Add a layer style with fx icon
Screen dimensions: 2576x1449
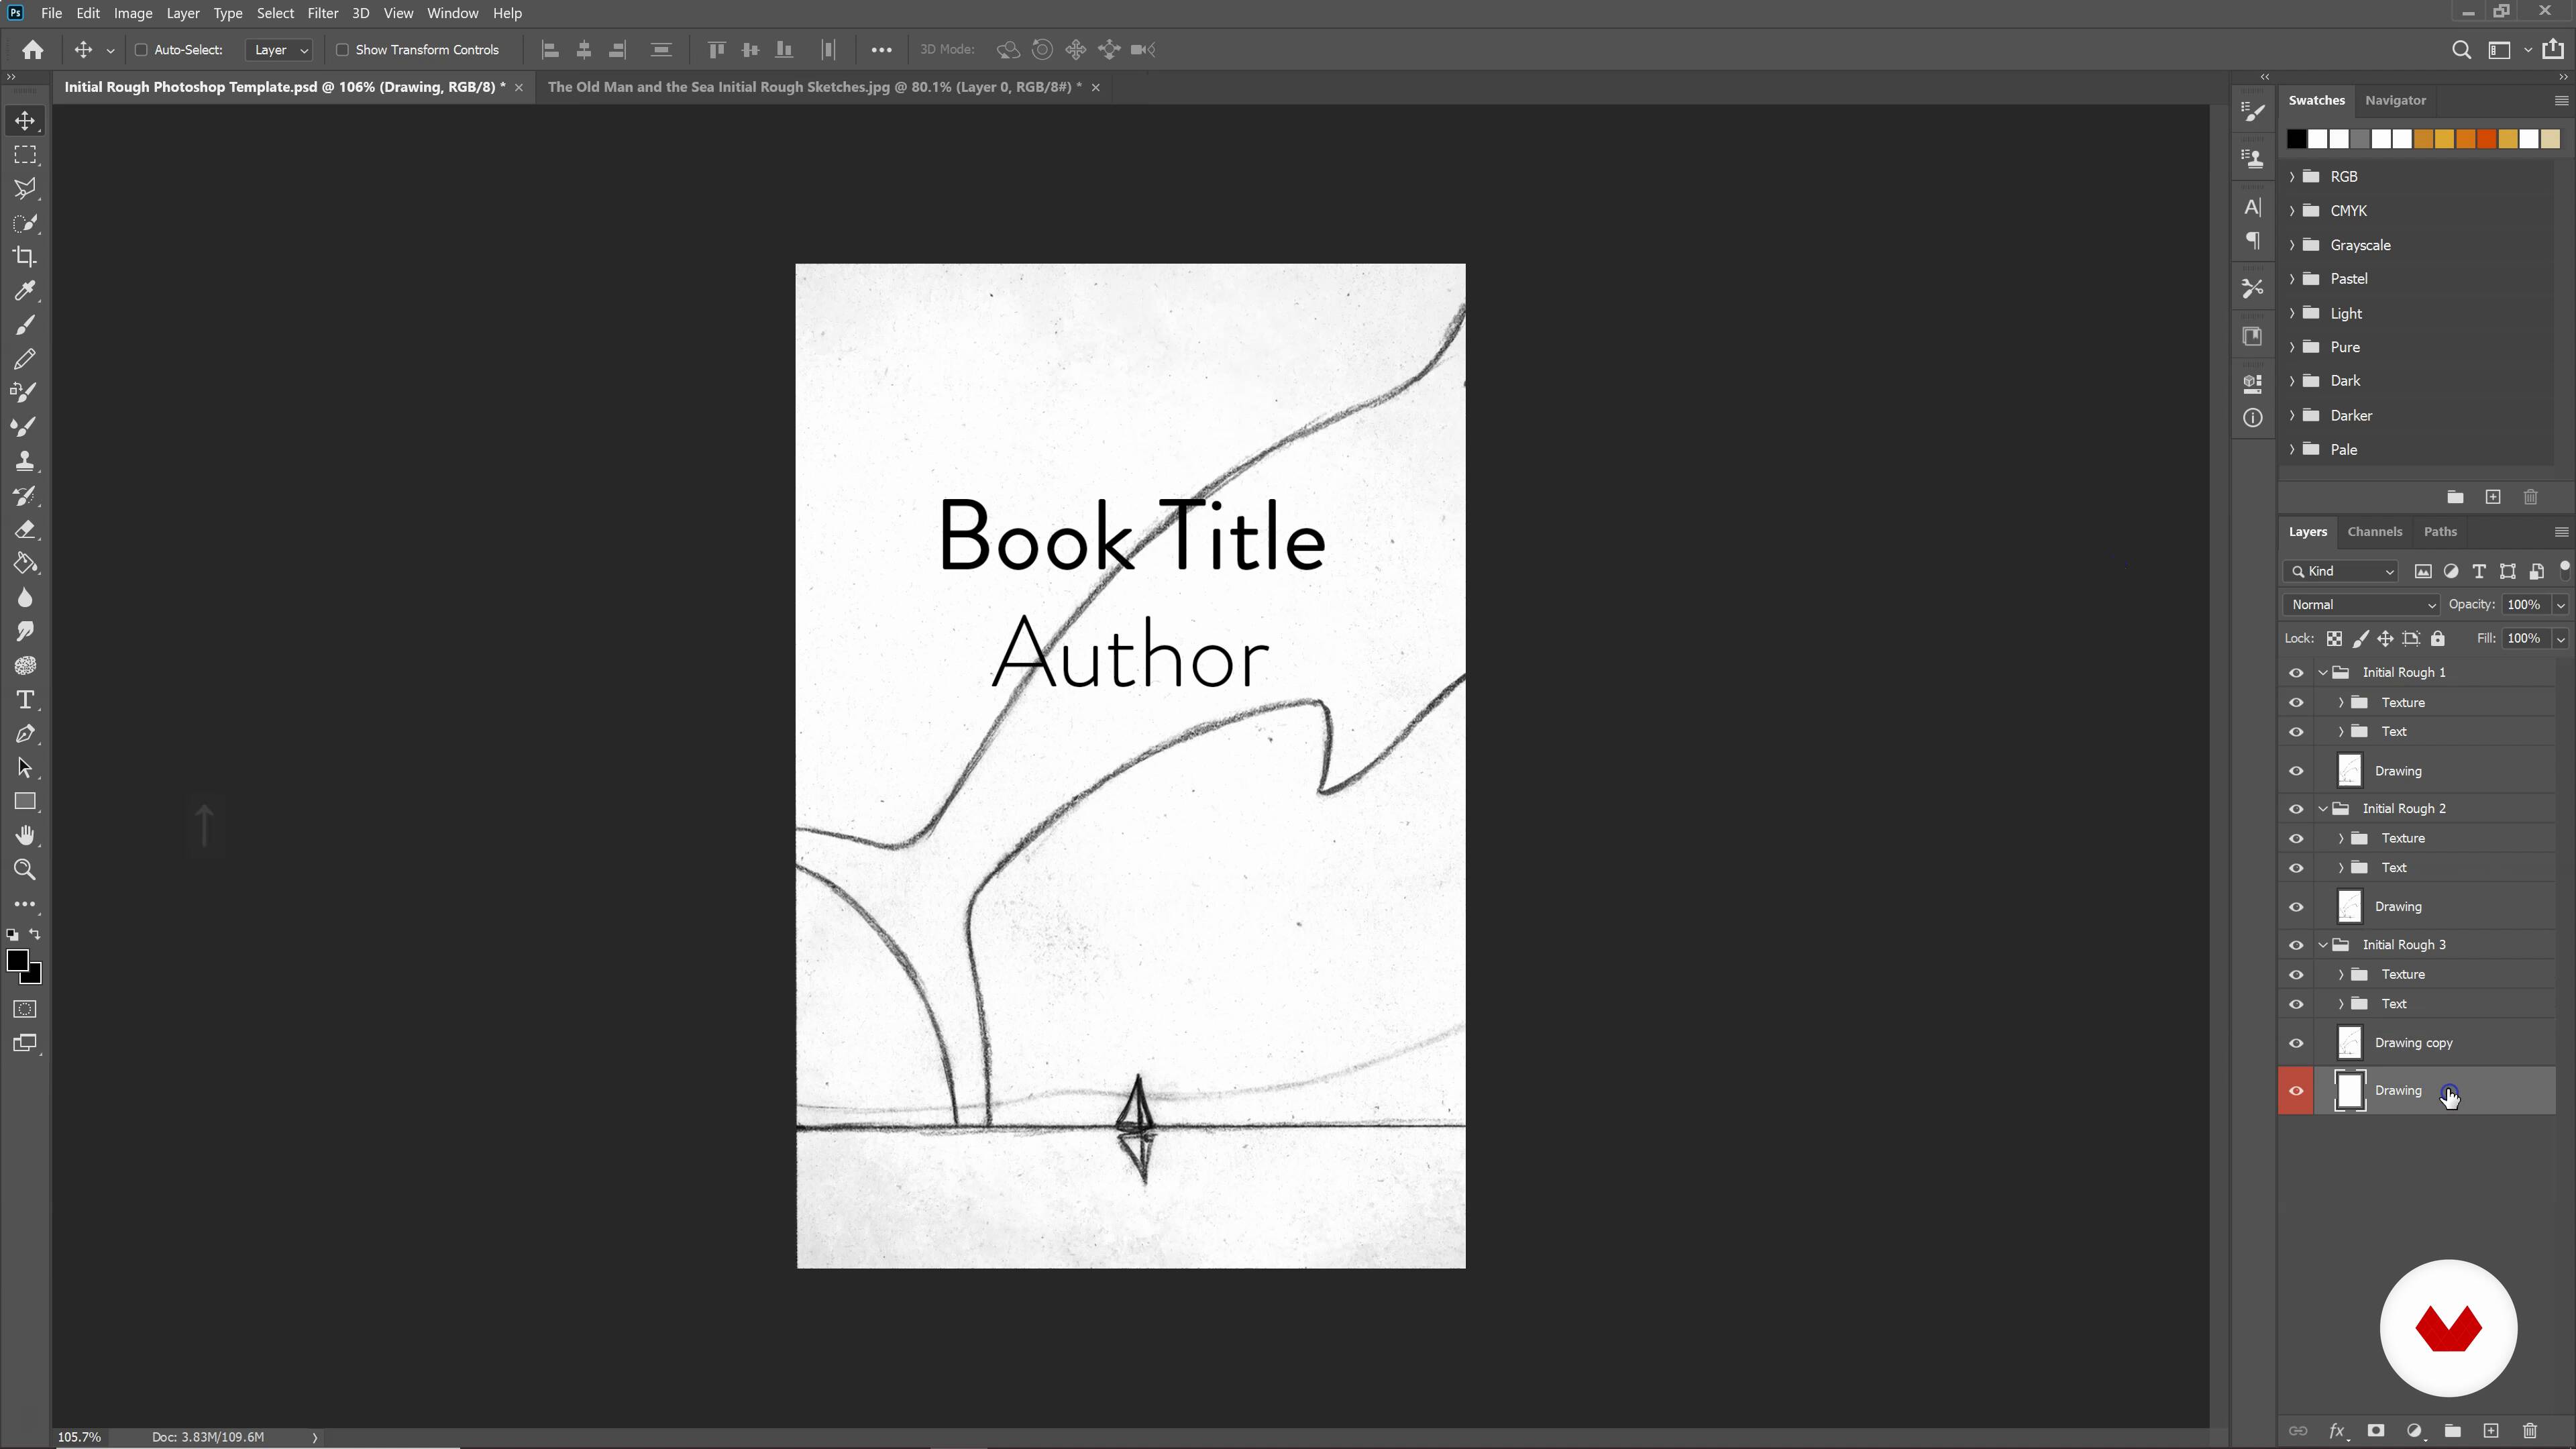2337,1431
